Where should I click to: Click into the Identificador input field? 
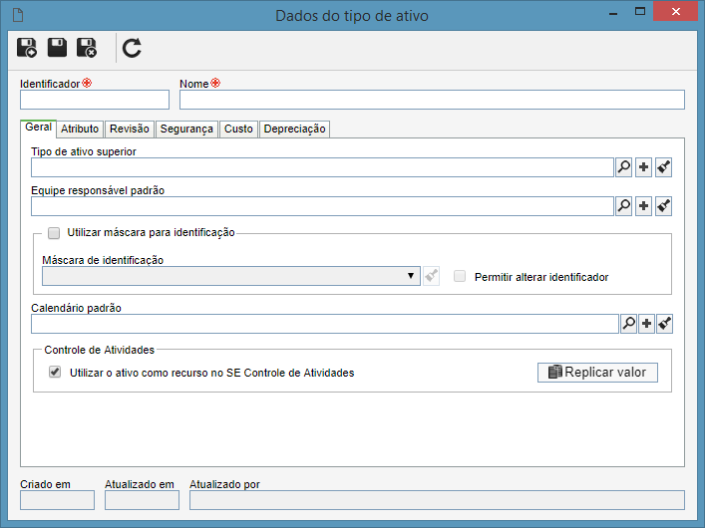pyautogui.click(x=95, y=100)
